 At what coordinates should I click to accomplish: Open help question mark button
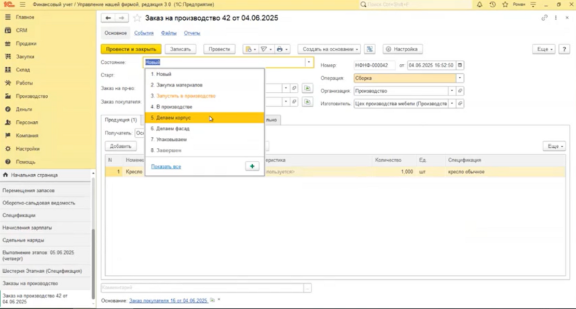point(564,49)
